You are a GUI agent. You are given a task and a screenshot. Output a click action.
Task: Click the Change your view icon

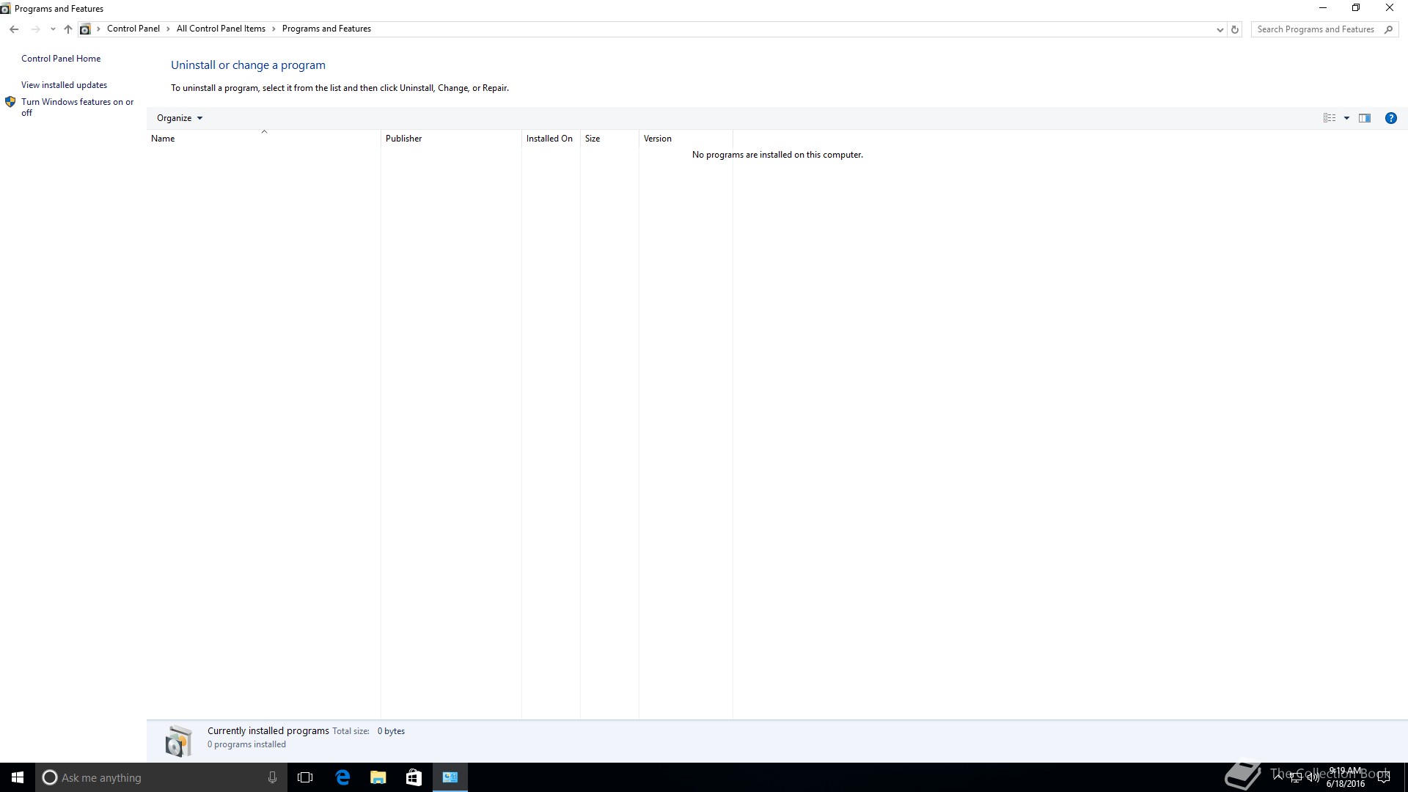(1329, 118)
